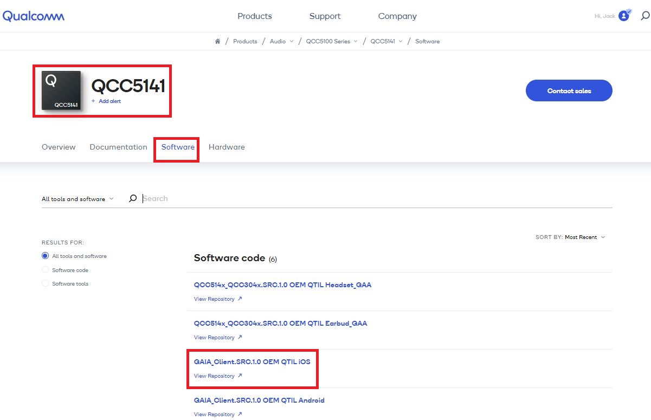Open the Support menu
The height and width of the screenshot is (420, 651).
point(325,16)
